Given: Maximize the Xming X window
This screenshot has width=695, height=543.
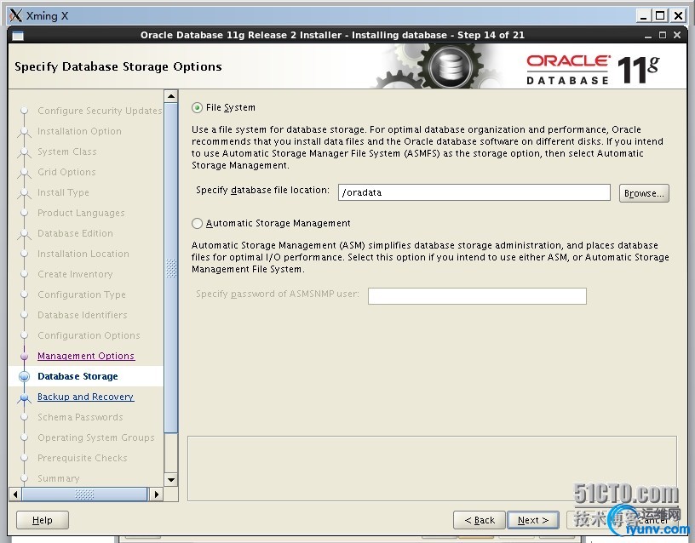Looking at the screenshot, I should tap(660, 16).
